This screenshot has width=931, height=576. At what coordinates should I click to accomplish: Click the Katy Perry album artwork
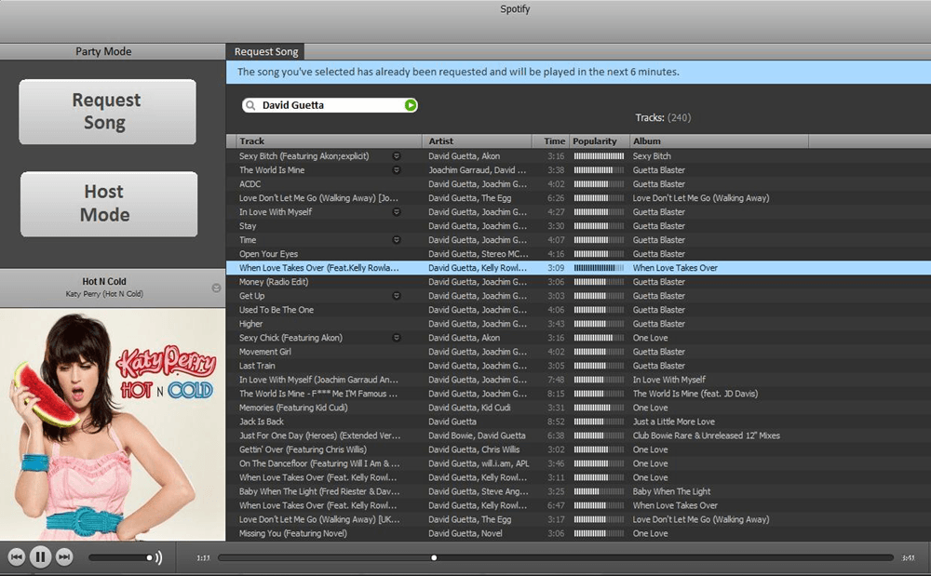tap(113, 424)
